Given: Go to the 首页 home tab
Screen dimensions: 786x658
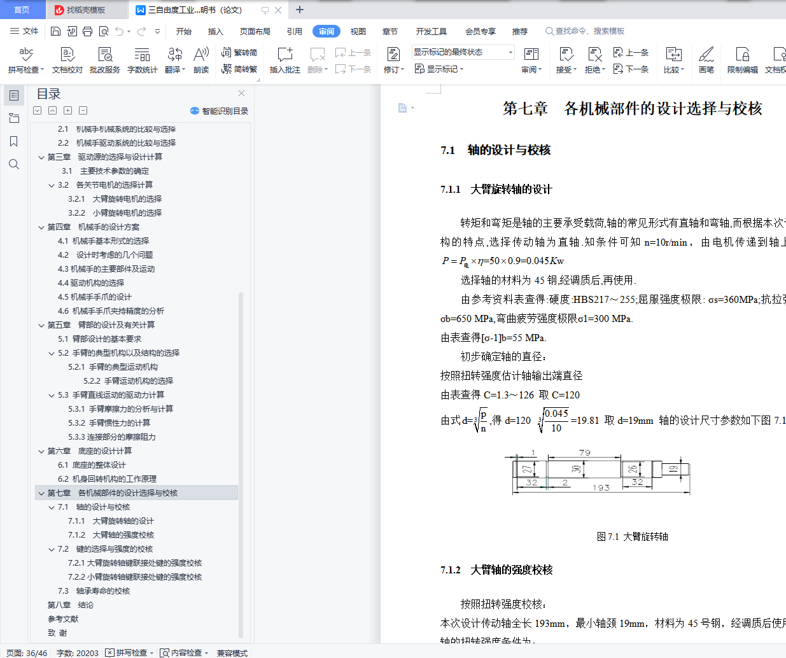Looking at the screenshot, I should point(22,10).
